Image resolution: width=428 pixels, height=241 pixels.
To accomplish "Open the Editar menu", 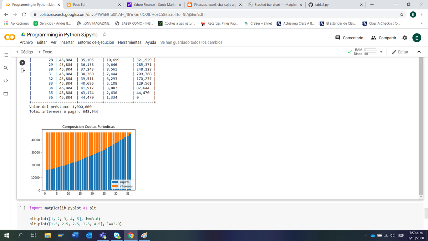I will (x=42, y=42).
